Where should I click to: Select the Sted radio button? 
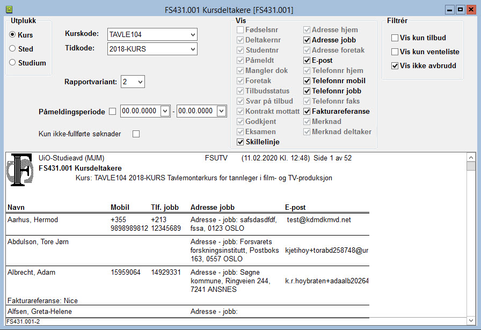coord(12,48)
